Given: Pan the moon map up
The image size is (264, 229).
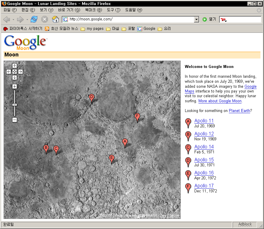Looking at the screenshot, I should [x=15, y=66].
